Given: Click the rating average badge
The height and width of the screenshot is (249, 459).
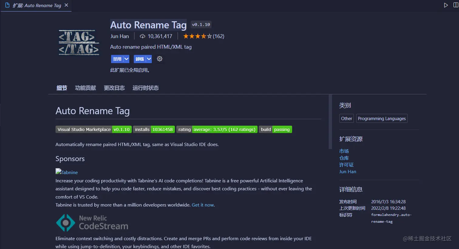Looking at the screenshot, I should [217, 130].
